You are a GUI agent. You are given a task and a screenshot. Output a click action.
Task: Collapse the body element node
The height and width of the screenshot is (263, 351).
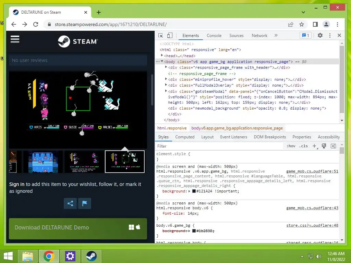point(162,61)
